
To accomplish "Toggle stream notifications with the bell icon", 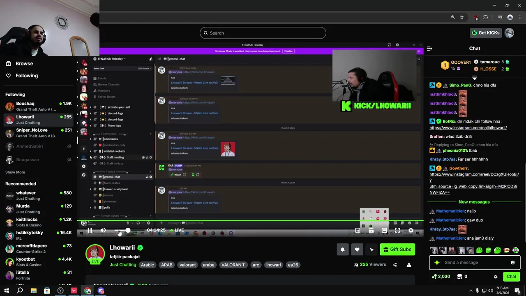I will (342, 250).
